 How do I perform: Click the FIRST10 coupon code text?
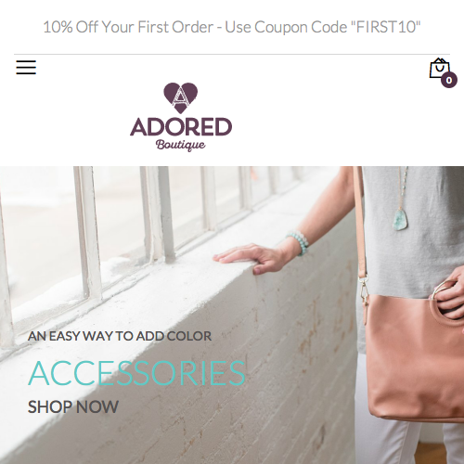[x=386, y=27]
